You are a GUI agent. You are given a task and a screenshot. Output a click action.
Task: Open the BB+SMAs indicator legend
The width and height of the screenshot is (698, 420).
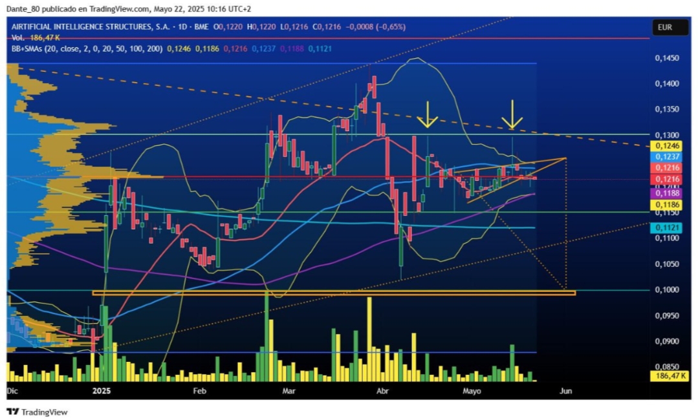87,48
